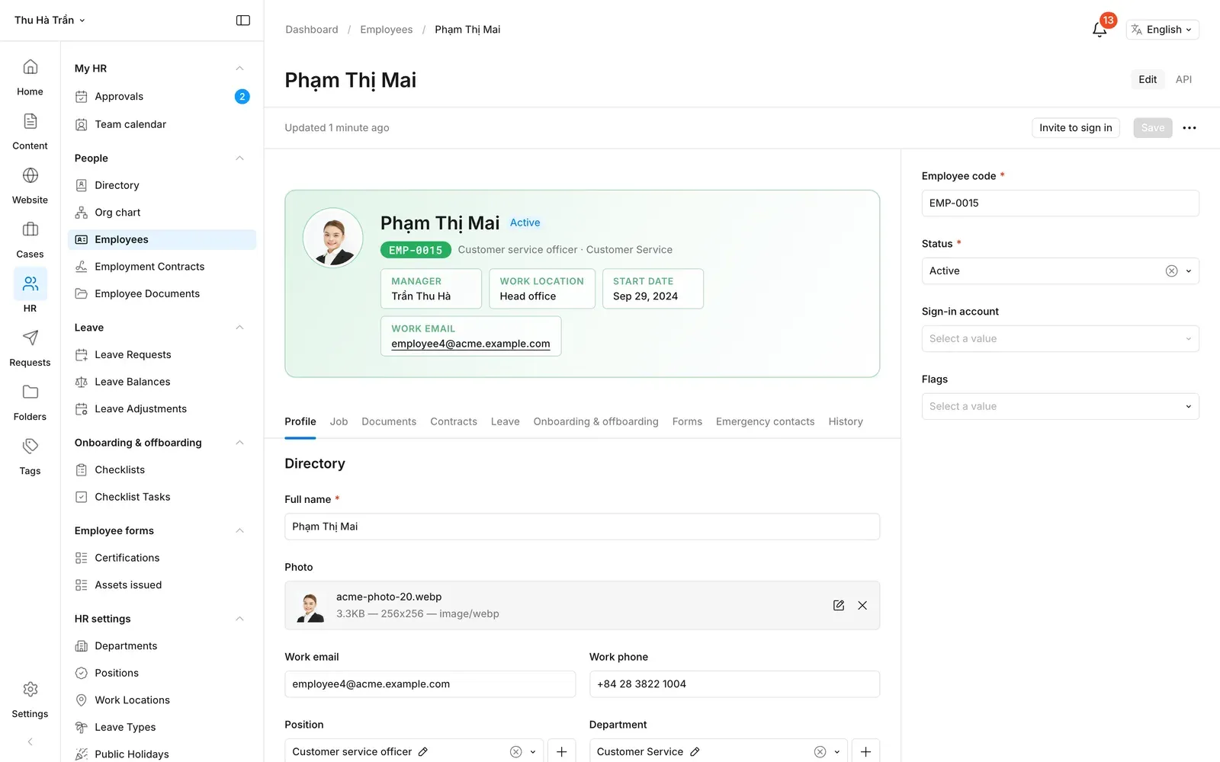Screen dimensions: 1220x762
Task: Switch to the History tab
Action: [846, 422]
